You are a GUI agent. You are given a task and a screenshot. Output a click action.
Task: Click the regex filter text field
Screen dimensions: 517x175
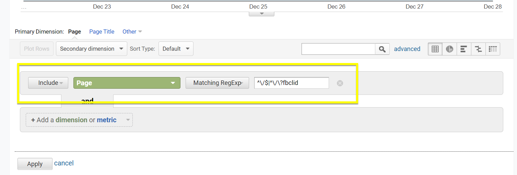pyautogui.click(x=291, y=83)
